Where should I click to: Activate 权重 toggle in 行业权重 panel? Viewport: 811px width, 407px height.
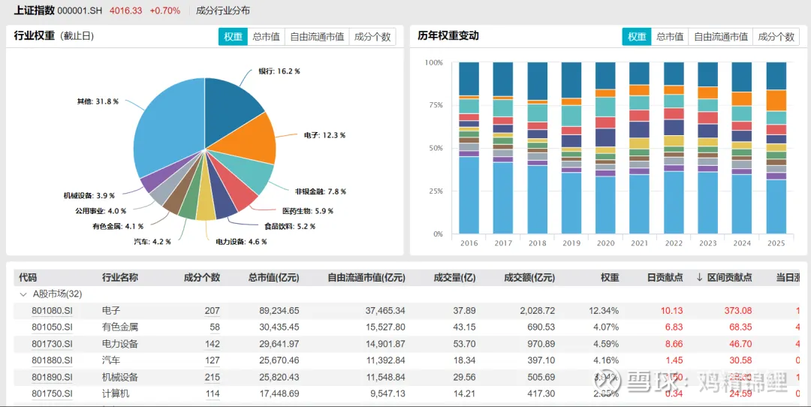pyautogui.click(x=233, y=37)
